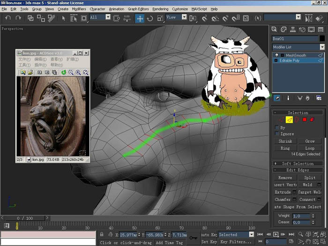The height and width of the screenshot is (246, 328).
Task: Enable the By Vertex checkbox
Action: pos(277,127)
